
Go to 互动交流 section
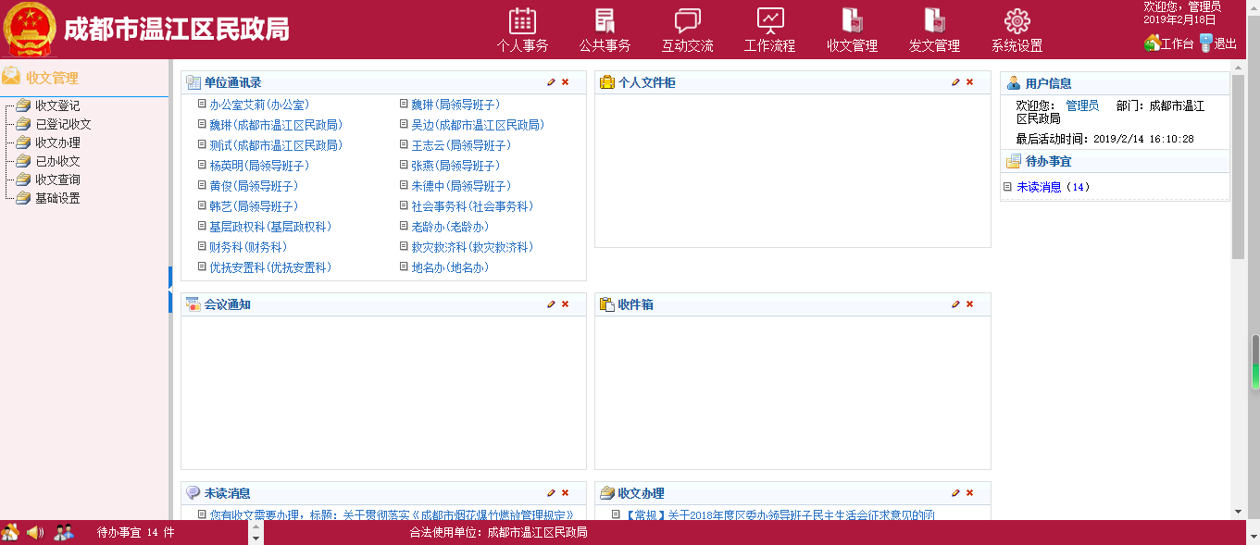pyautogui.click(x=687, y=30)
